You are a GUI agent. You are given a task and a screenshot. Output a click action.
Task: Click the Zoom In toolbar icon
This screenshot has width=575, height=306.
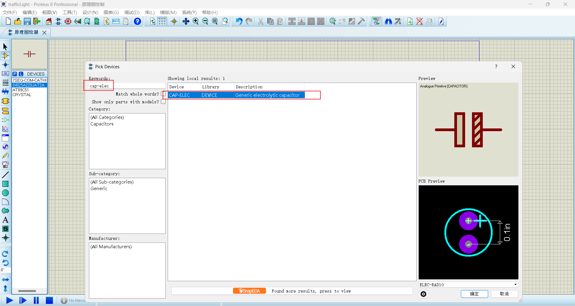click(196, 21)
